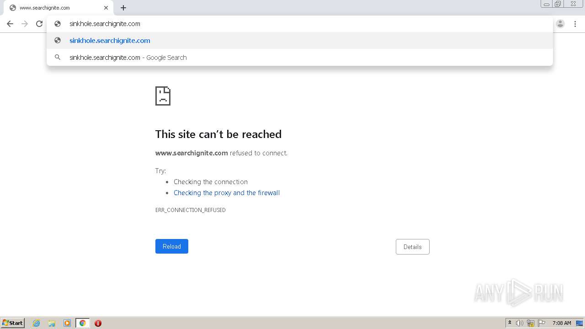Select the www.searchignite.com tab
585x329 pixels.
pos(58,8)
